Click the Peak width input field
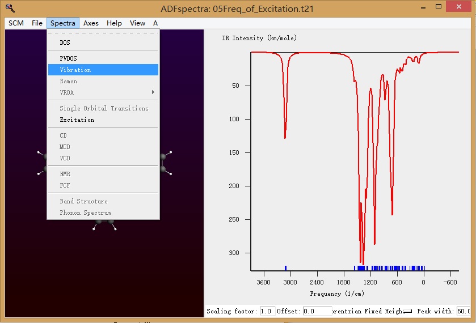 click(x=464, y=311)
